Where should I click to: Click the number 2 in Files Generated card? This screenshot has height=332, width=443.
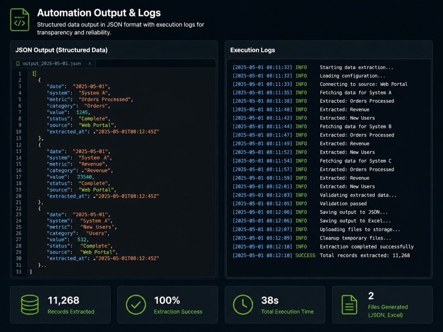click(x=371, y=296)
